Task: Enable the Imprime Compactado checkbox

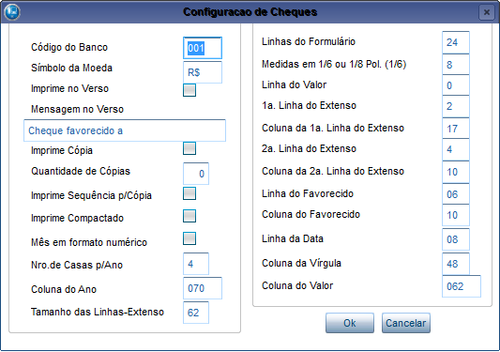Action: pyautogui.click(x=189, y=216)
